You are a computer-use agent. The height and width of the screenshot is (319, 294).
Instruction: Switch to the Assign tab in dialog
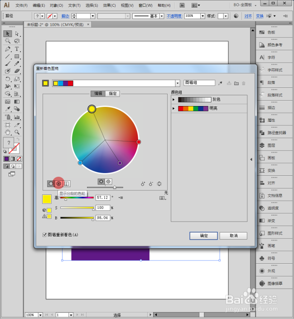click(x=112, y=94)
